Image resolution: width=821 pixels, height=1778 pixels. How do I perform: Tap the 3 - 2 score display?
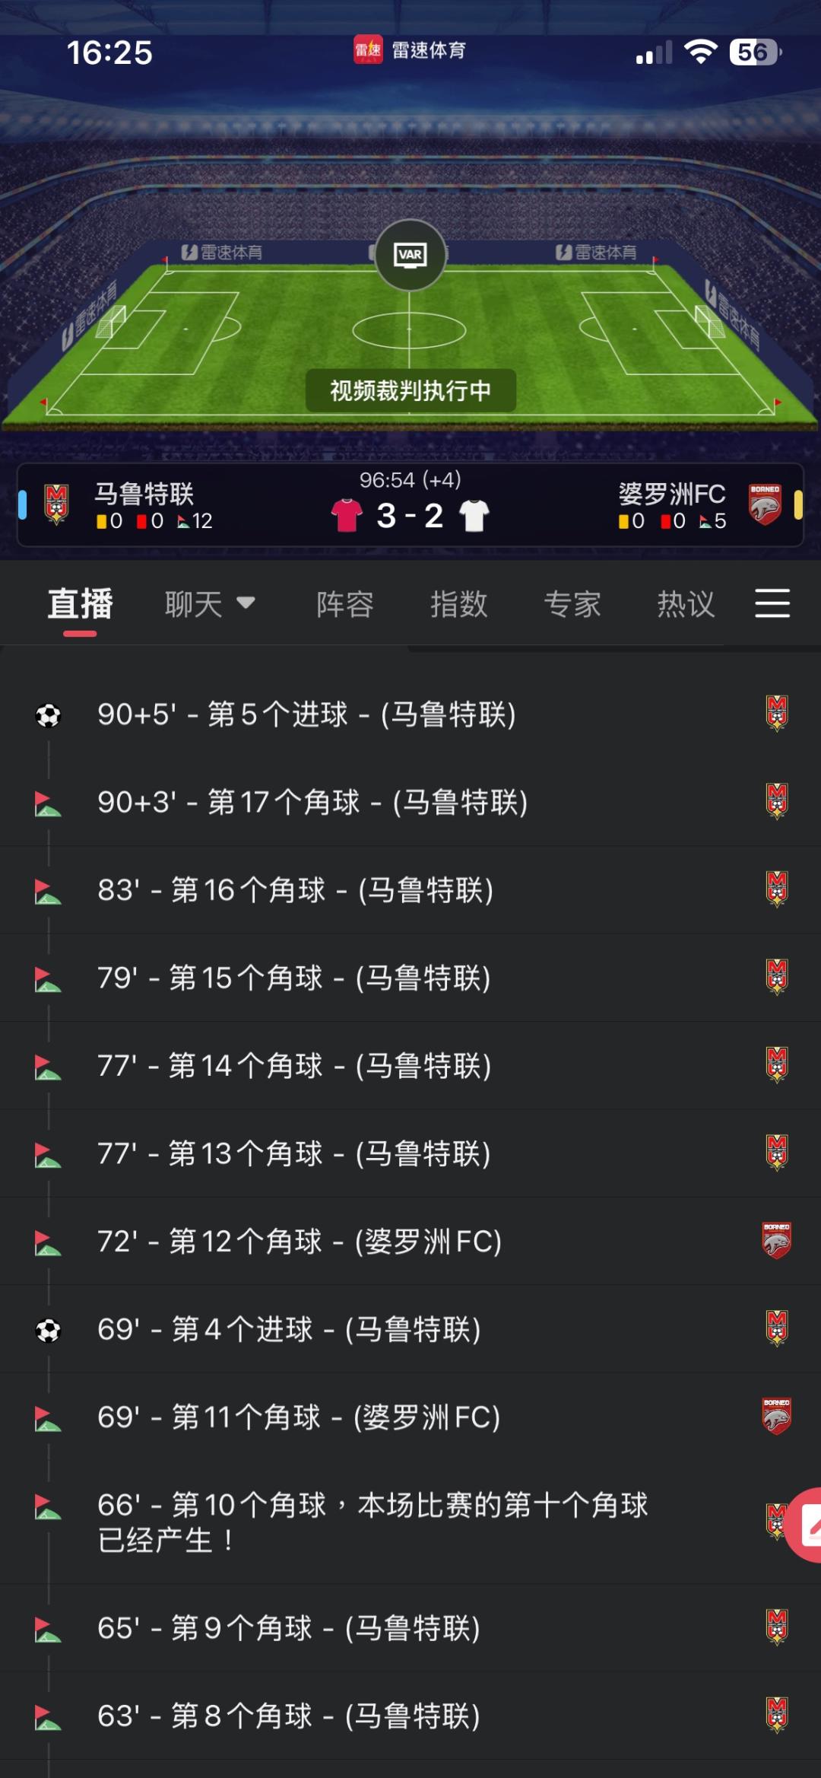click(x=410, y=516)
